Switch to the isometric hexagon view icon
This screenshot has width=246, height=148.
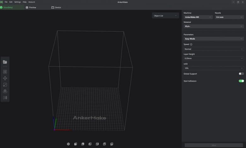click(x=68, y=144)
